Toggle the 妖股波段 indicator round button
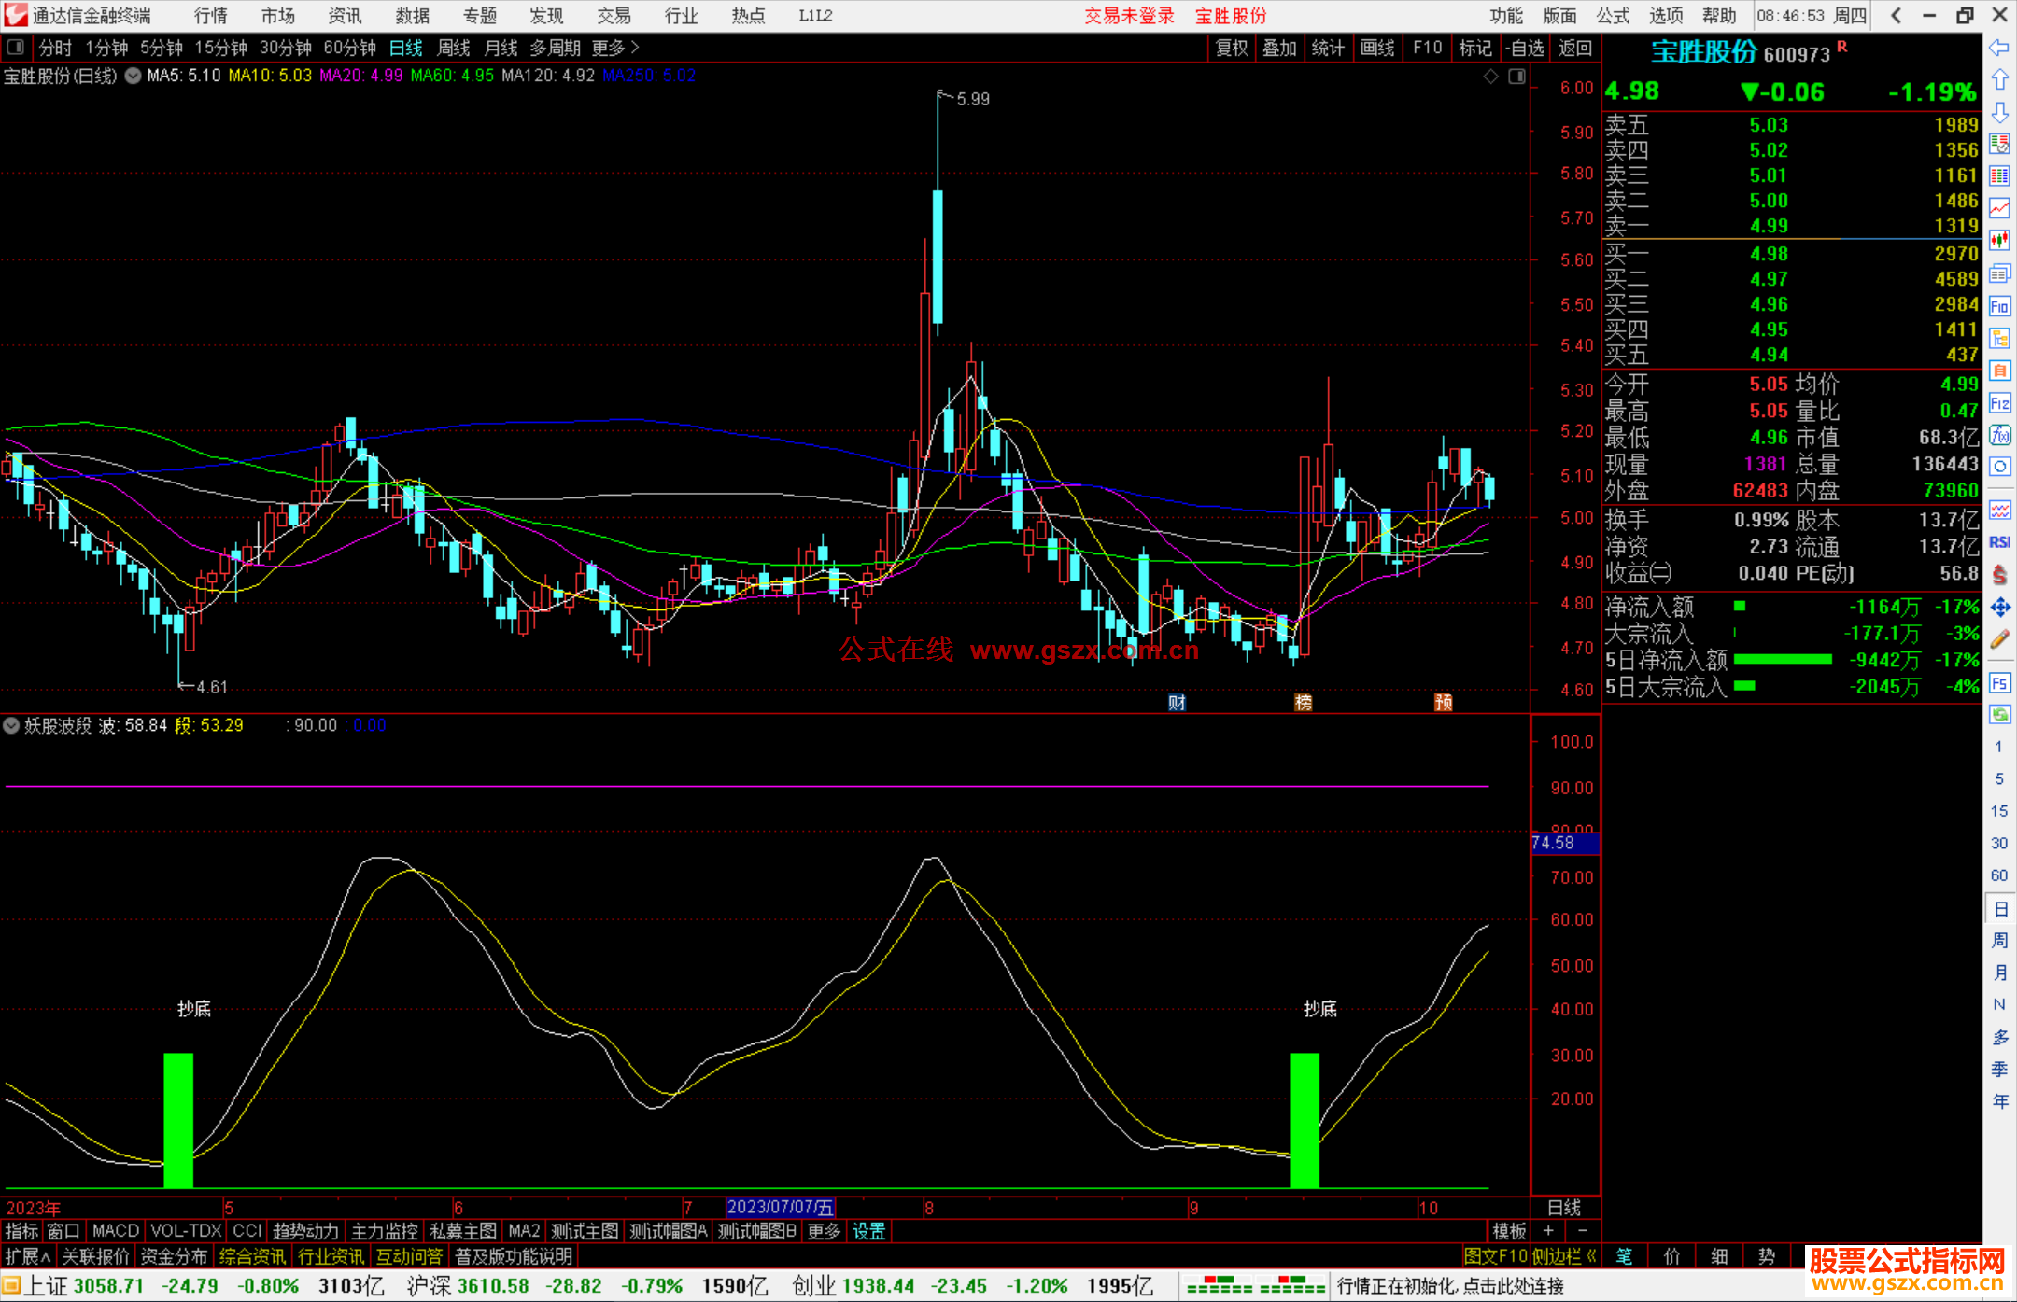This screenshot has width=2017, height=1302. click(11, 725)
